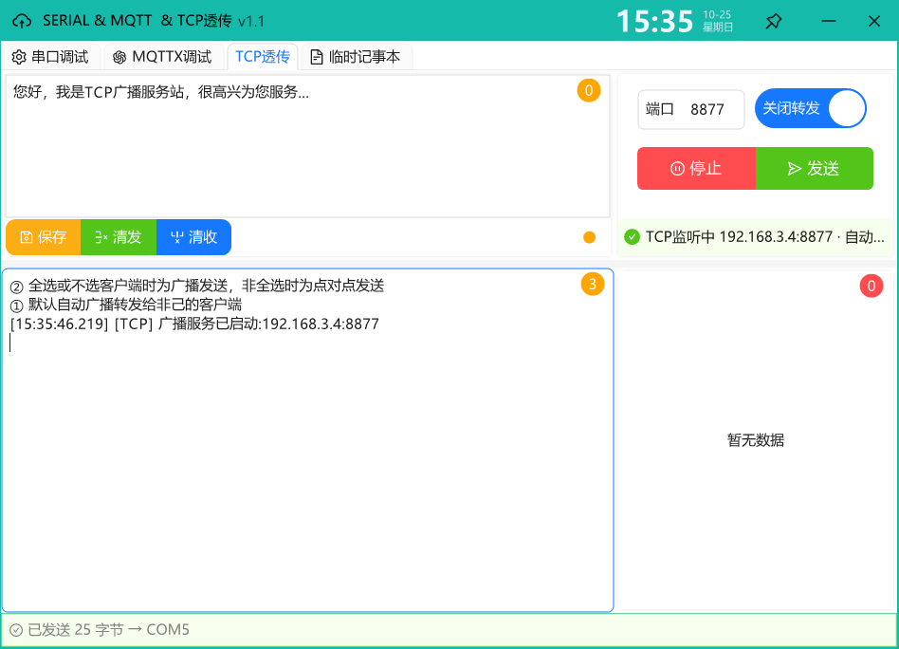Click the 15:35 clock display
Image resolution: width=899 pixels, height=649 pixels.
[x=654, y=22]
